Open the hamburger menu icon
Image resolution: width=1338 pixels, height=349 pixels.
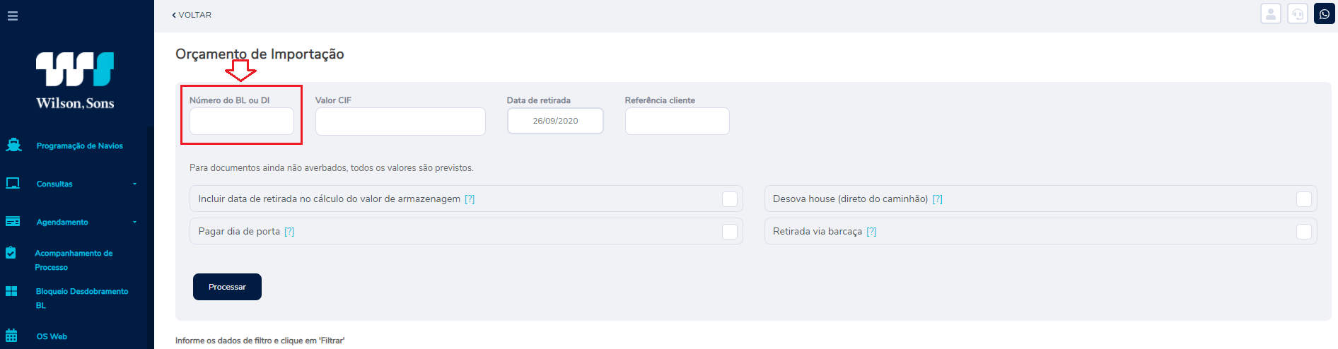(13, 16)
